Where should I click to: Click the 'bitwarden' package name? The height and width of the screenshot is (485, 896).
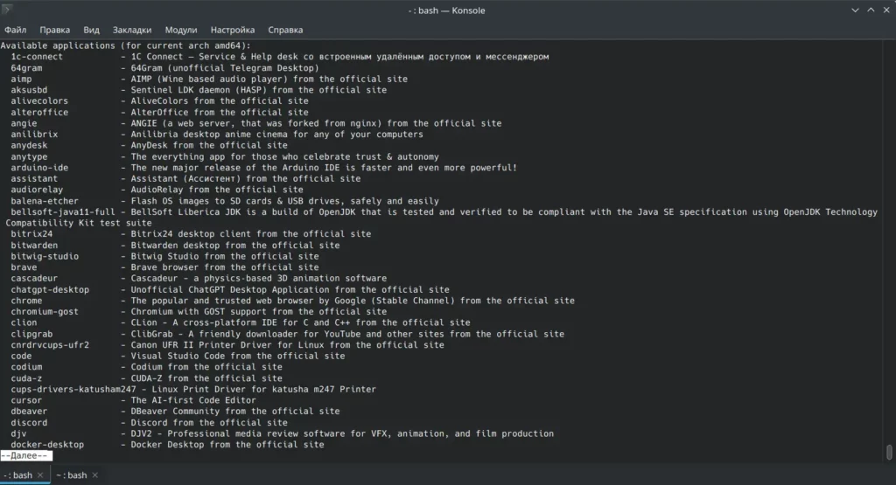(x=34, y=246)
